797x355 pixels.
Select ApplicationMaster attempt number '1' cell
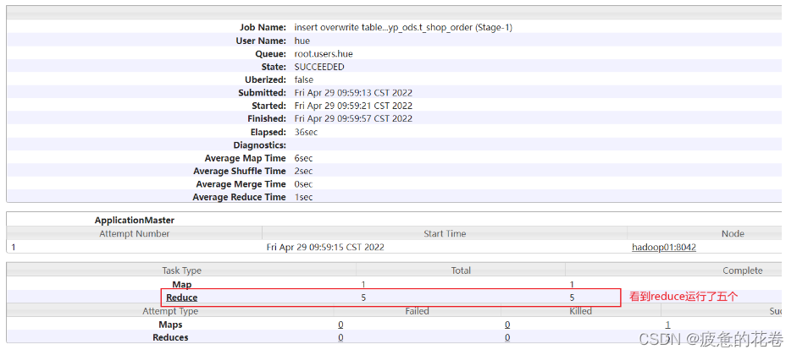[x=14, y=247]
